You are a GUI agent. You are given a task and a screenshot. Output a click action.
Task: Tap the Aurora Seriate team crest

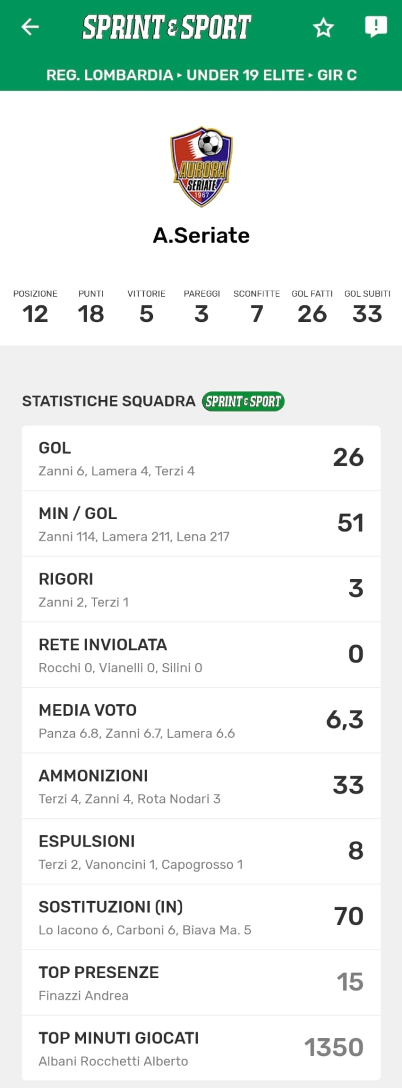202,166
